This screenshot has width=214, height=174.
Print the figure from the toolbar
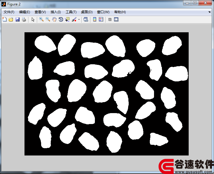click(x=24, y=19)
